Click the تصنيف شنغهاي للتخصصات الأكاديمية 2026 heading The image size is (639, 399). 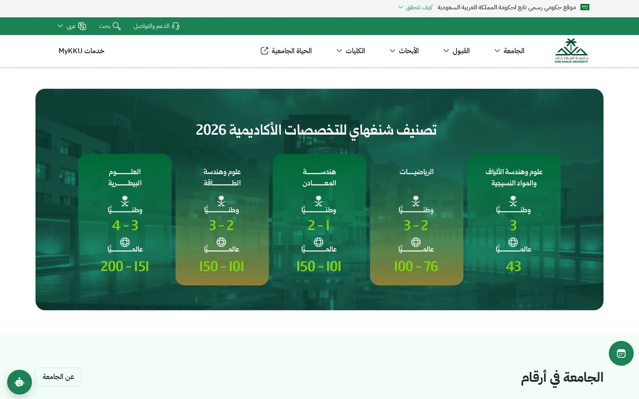click(x=316, y=130)
